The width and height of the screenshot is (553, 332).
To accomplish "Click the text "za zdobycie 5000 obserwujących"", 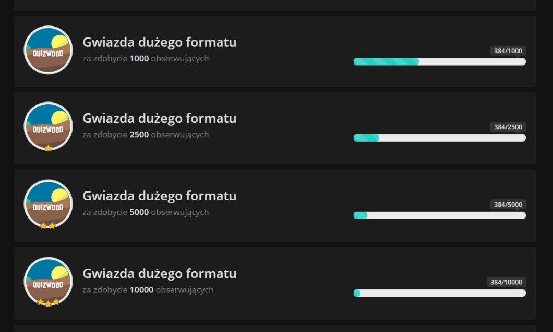I will [x=145, y=212].
